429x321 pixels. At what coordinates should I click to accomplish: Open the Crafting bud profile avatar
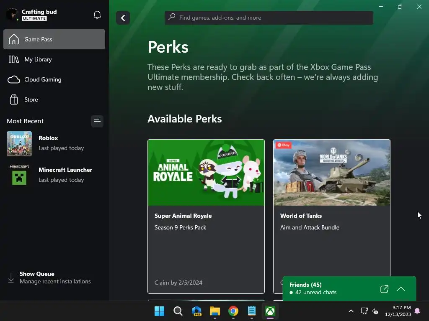pos(12,14)
